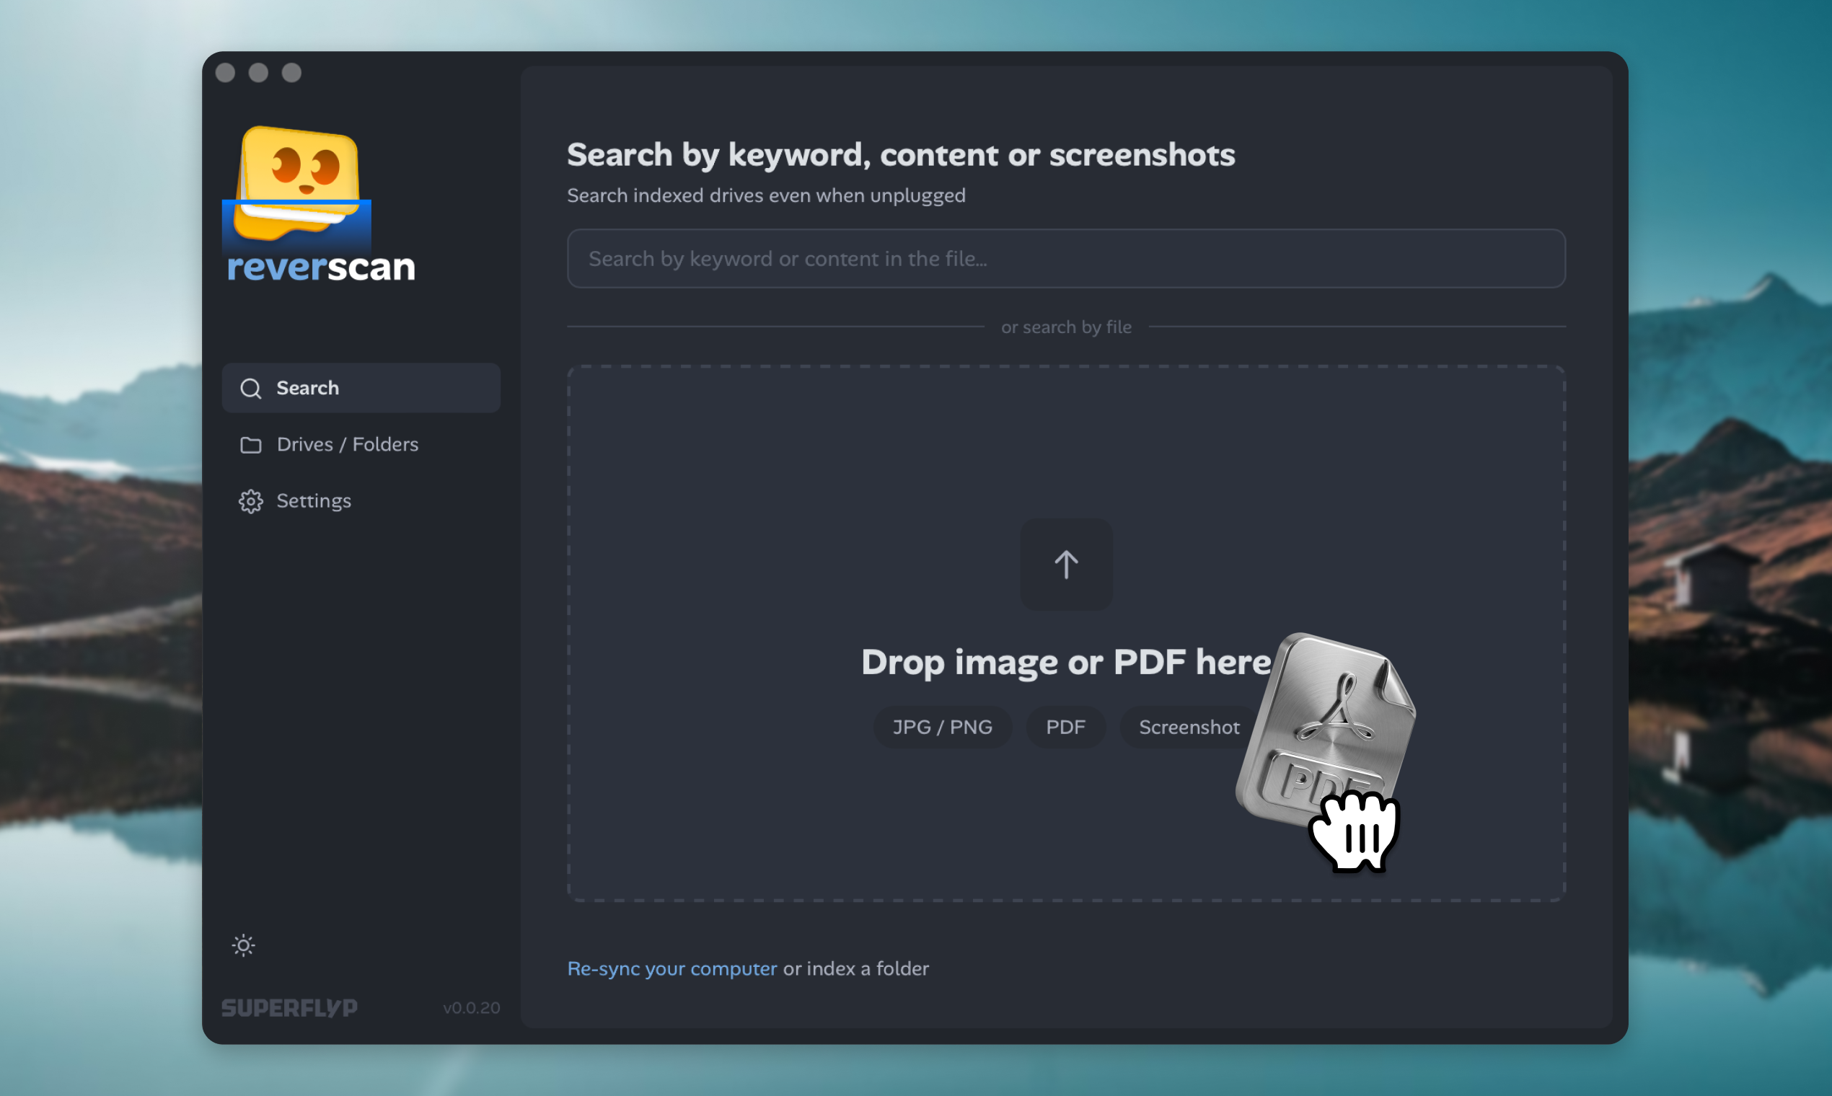Open Settings via the gear icon
The image size is (1832, 1096).
[250, 500]
